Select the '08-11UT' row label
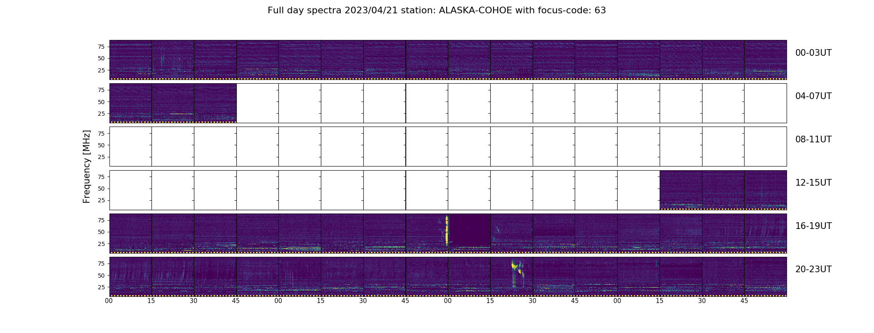This screenshot has width=874, height=333. pyautogui.click(x=813, y=139)
